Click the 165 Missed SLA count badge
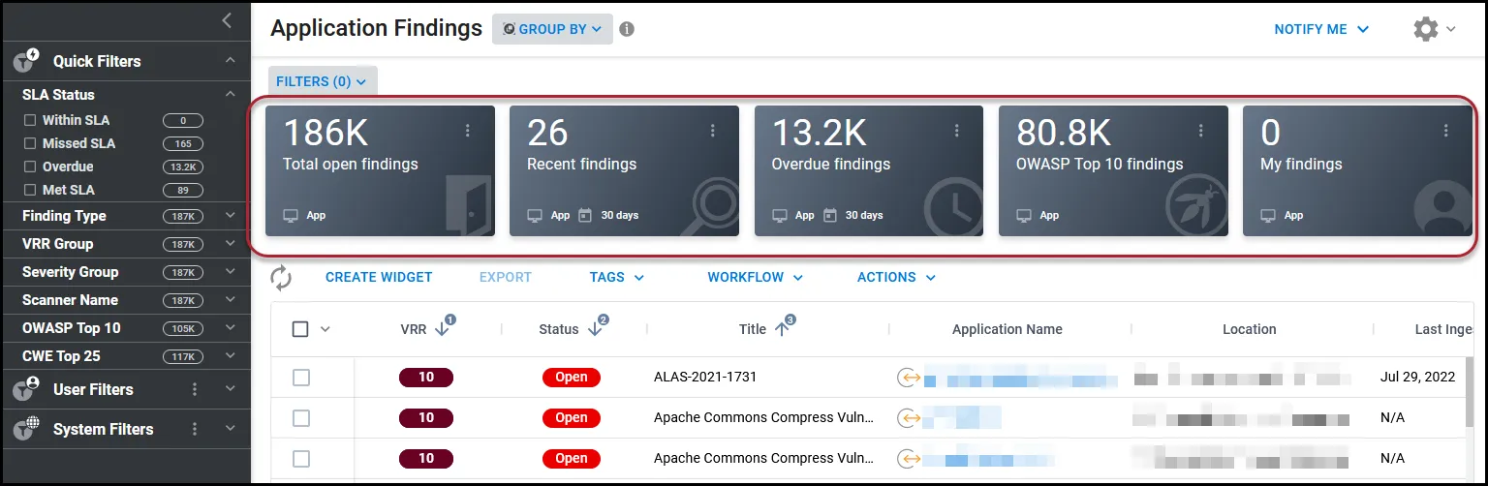 (182, 143)
